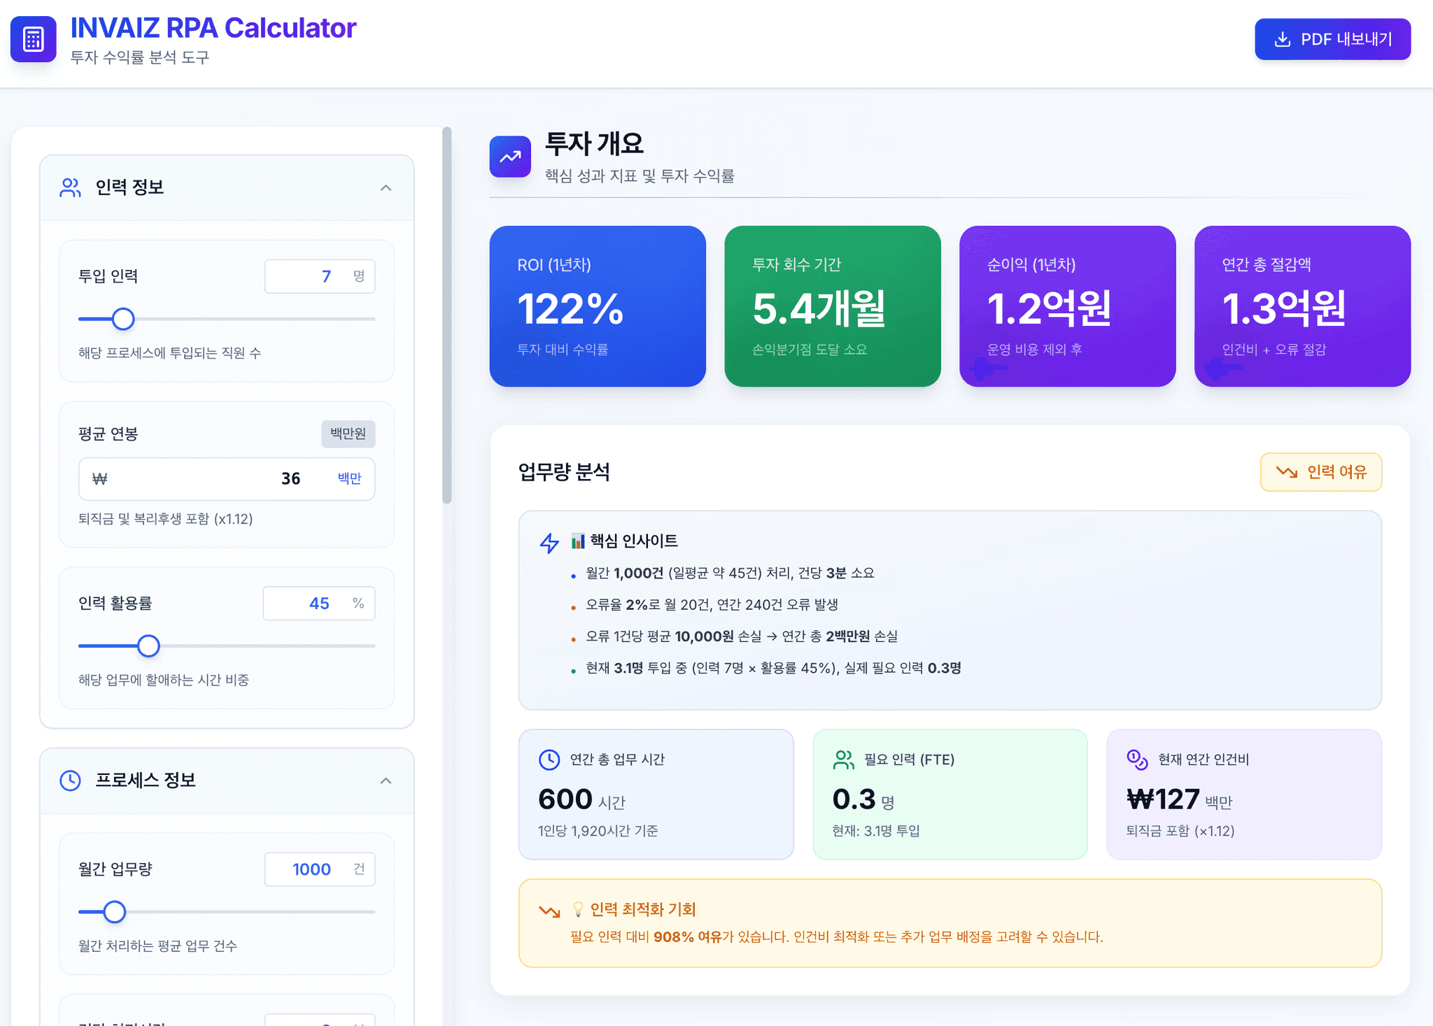Click the 인력 여유 status badge
Image resolution: width=1433 pixels, height=1026 pixels.
1320,472
